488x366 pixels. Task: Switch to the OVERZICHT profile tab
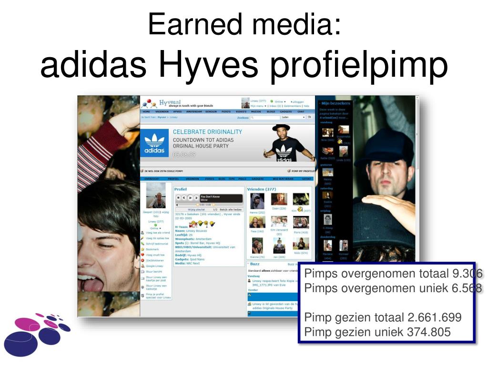[152, 179]
